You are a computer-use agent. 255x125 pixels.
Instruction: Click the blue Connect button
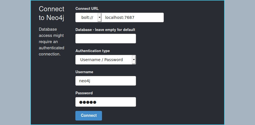pos(89,116)
